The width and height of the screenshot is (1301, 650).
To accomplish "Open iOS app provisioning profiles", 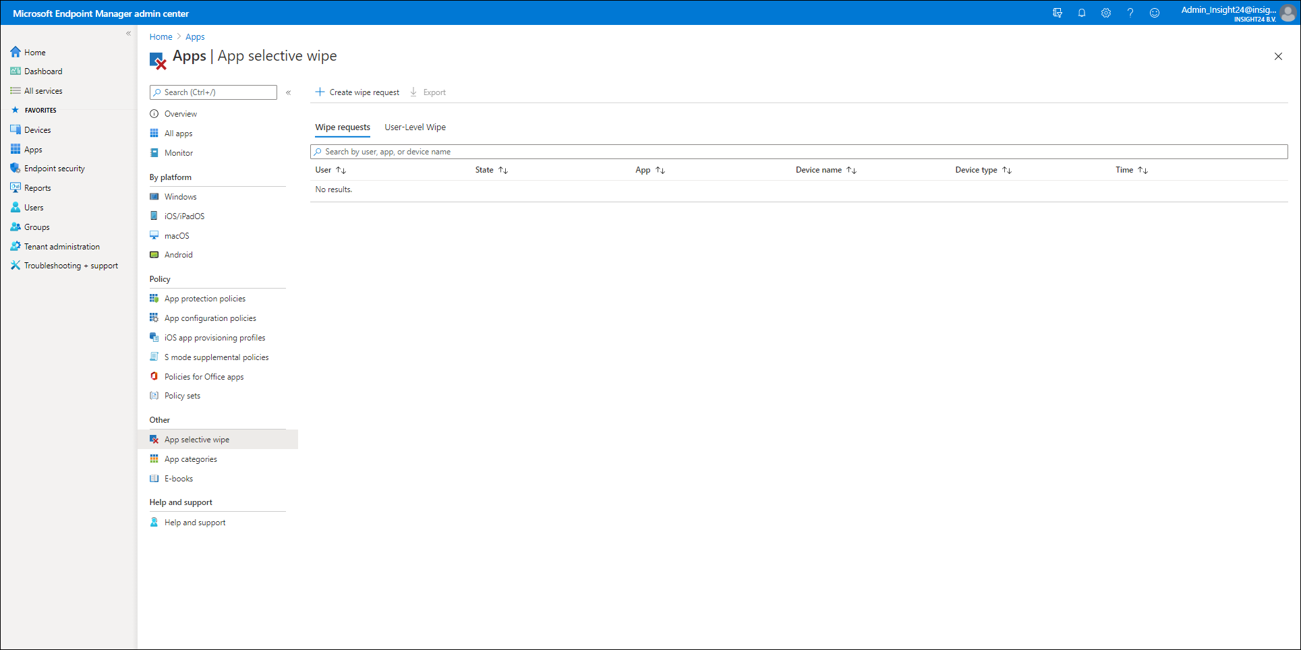I will coord(214,338).
